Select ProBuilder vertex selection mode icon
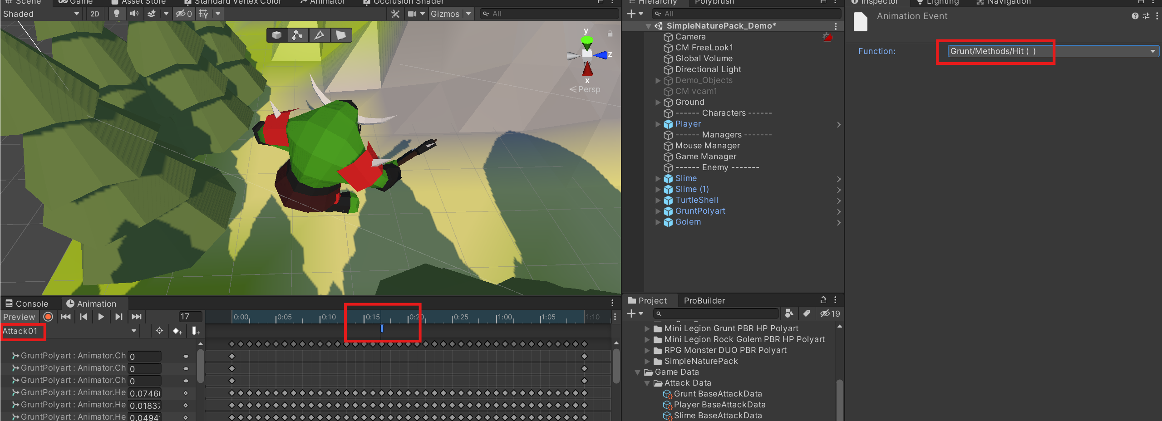The width and height of the screenshot is (1162, 421). [298, 35]
